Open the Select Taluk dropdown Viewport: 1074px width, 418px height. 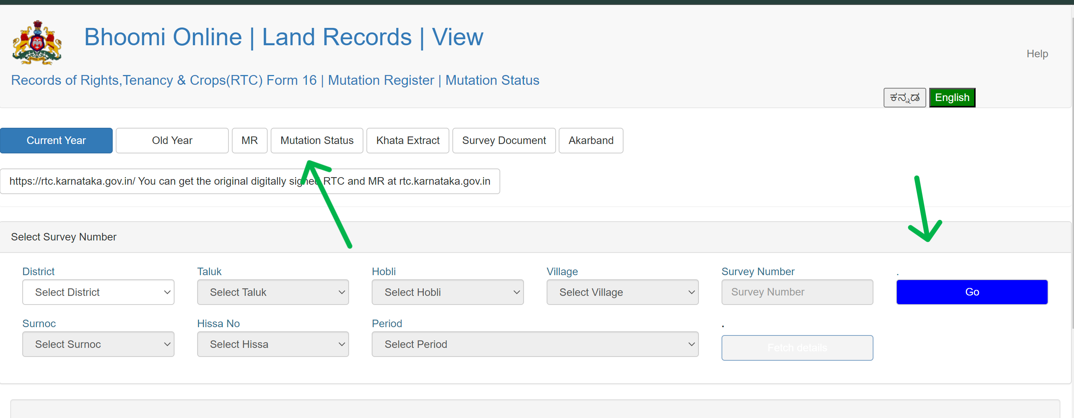coord(273,292)
